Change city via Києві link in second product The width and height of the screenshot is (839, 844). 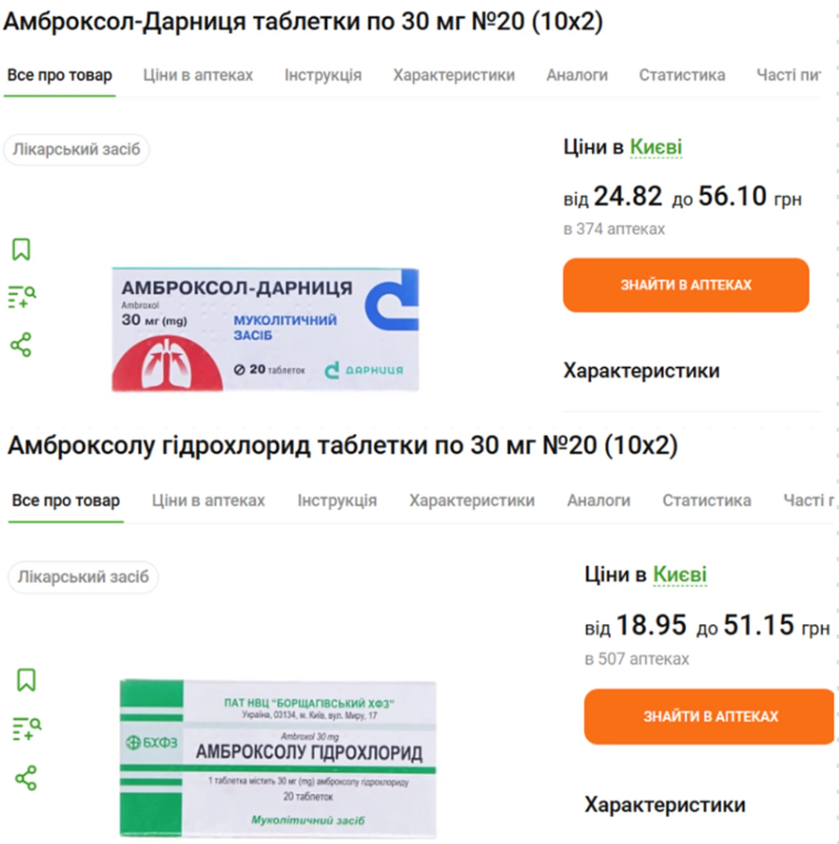(x=680, y=575)
